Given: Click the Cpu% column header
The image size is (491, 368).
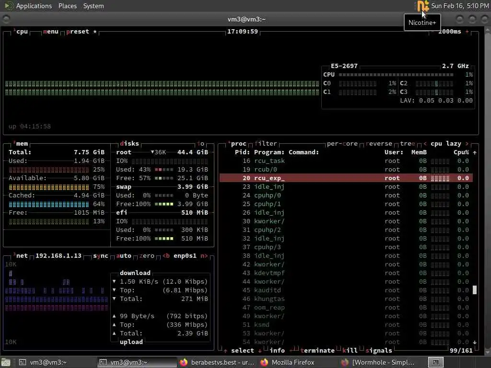Looking at the screenshot, I should point(461,152).
